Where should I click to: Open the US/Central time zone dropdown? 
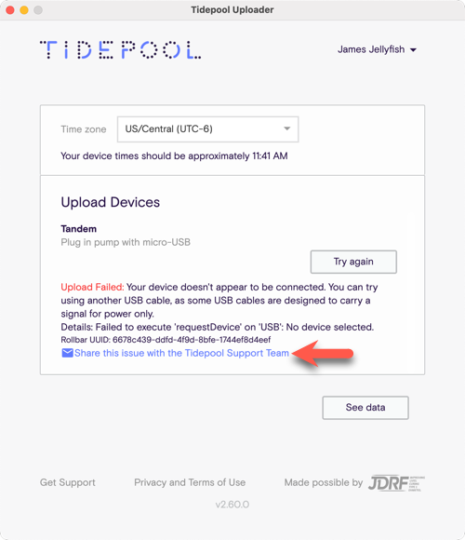pyautogui.click(x=207, y=129)
